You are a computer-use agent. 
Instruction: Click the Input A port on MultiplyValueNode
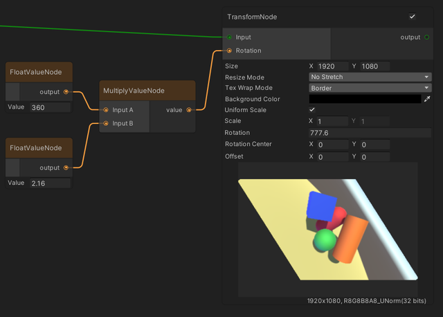click(106, 109)
